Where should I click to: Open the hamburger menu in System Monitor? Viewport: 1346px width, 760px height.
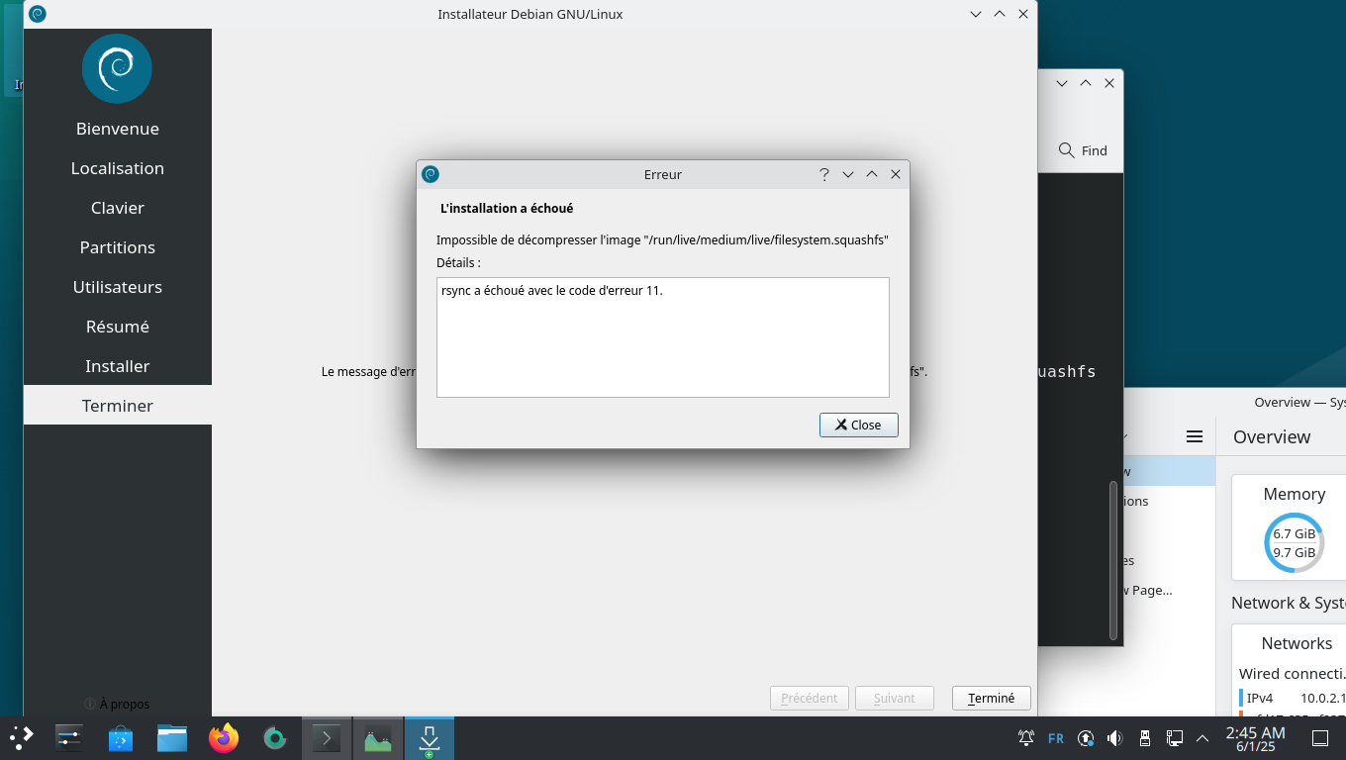1195,436
